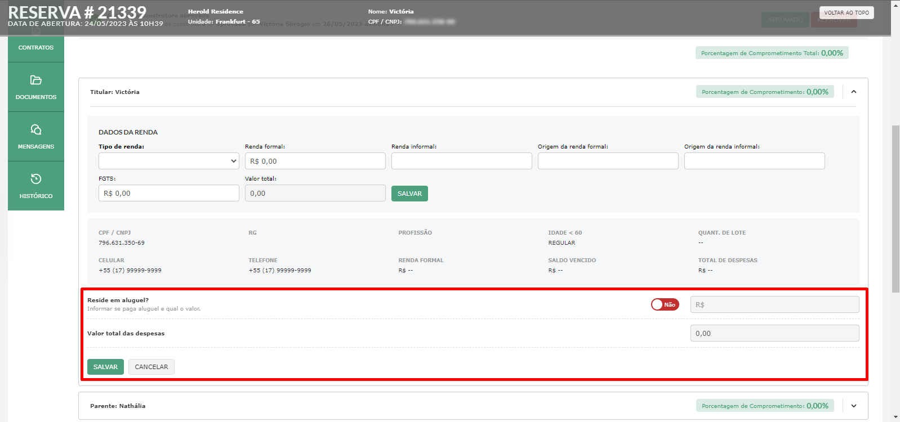Click the FGTS input field
Image resolution: width=900 pixels, height=422 pixels.
(169, 193)
